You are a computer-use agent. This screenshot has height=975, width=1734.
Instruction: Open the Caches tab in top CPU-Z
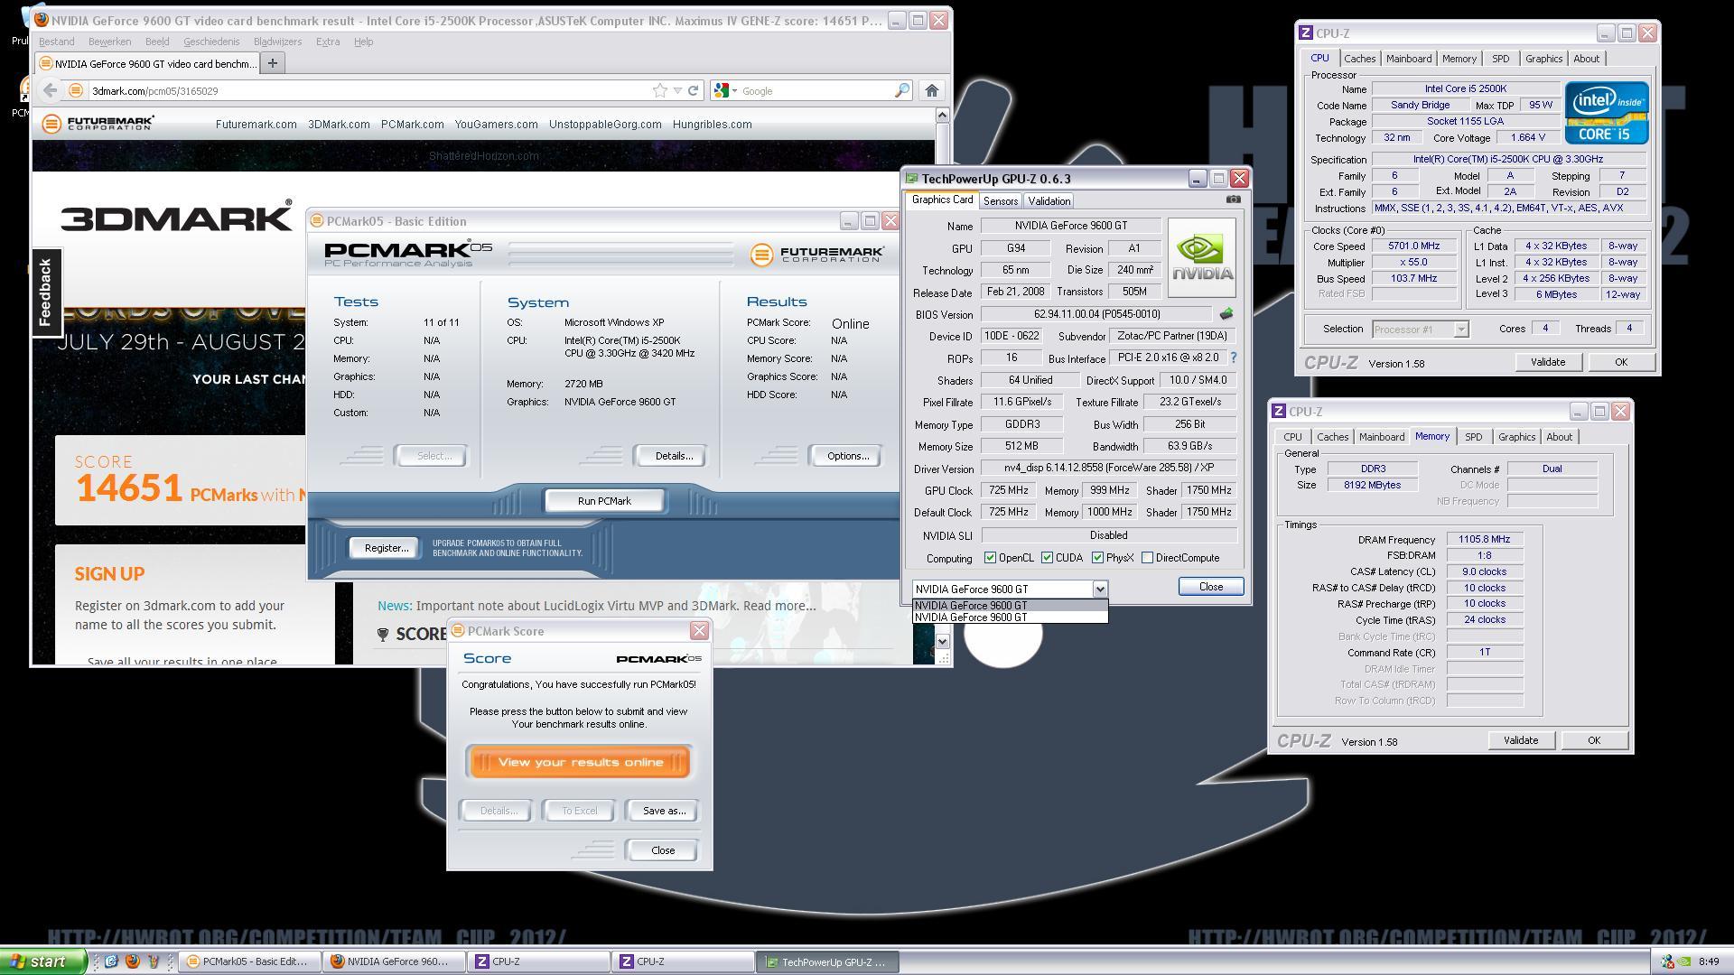(x=1359, y=59)
